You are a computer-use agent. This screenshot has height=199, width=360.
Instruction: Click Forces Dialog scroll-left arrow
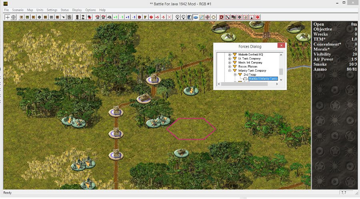click(219, 84)
